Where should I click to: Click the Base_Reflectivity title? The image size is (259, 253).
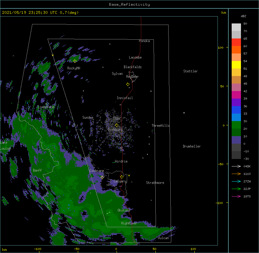click(129, 5)
